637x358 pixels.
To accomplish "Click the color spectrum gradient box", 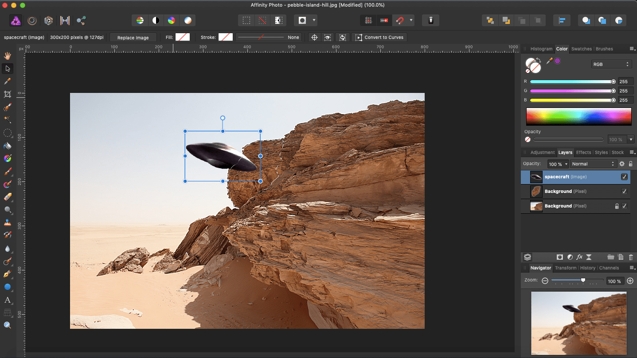I will coord(578,116).
